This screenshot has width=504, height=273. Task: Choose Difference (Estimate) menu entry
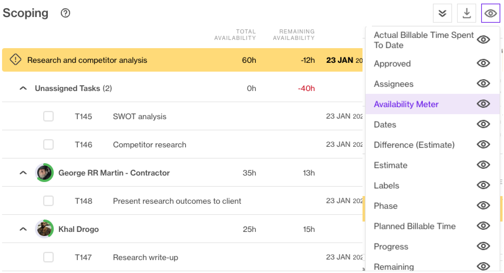tap(414, 145)
